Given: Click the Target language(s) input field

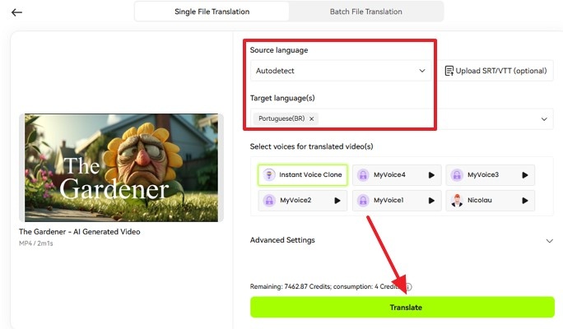Looking at the screenshot, I should [x=402, y=118].
